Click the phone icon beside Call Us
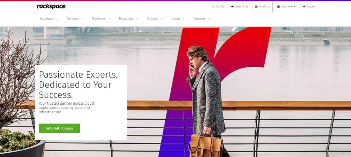351x157 pixels. click(213, 7)
